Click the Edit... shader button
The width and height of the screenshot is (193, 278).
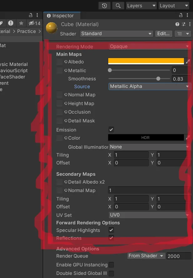click(164, 34)
